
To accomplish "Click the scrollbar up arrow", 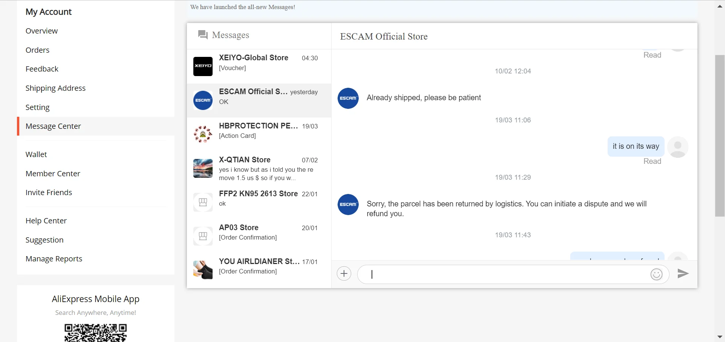I will click(x=720, y=6).
